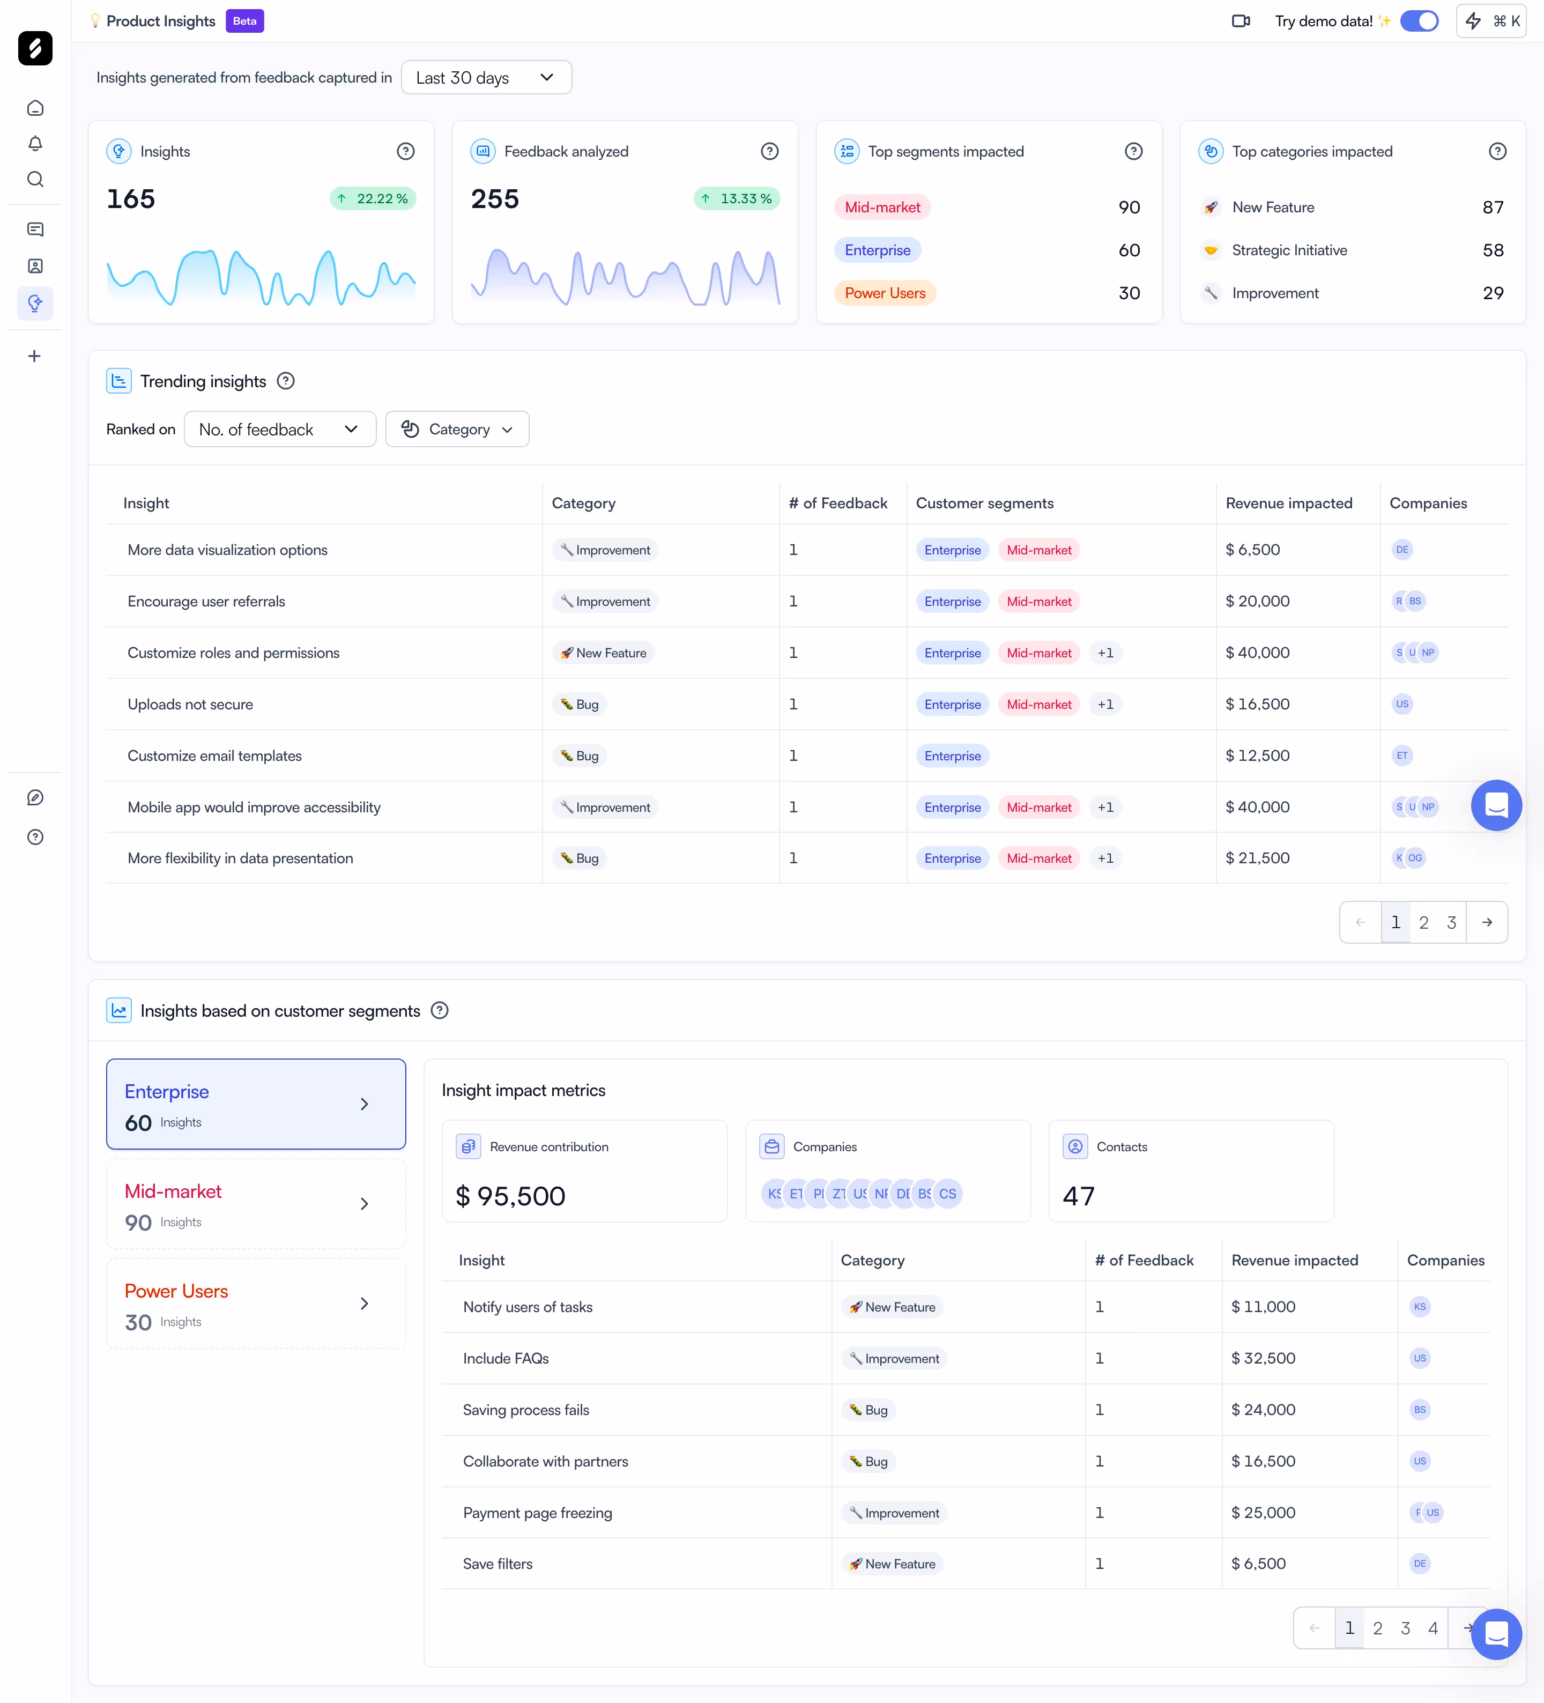Open the Last 30 days dropdown
The height and width of the screenshot is (1703, 1544).
pos(486,77)
